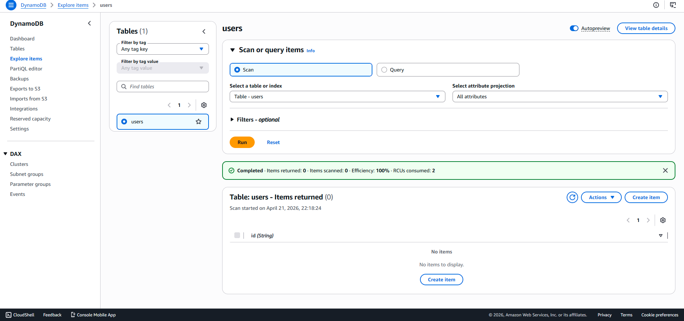The width and height of the screenshot is (684, 321).
Task: Open Reserved capacity in the sidebar
Action: tap(30, 119)
